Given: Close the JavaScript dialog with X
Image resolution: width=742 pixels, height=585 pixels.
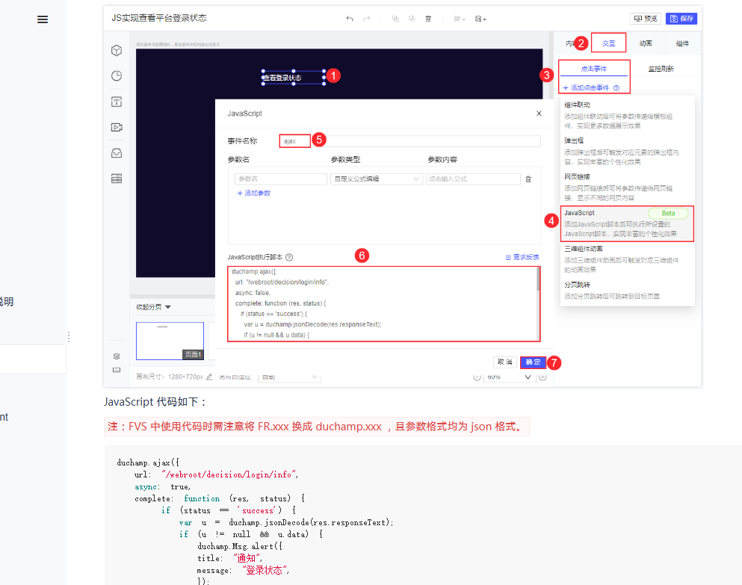Looking at the screenshot, I should pyautogui.click(x=539, y=113).
